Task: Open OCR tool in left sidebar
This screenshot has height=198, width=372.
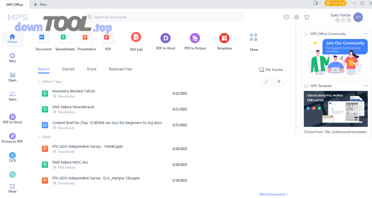Action: point(12,157)
